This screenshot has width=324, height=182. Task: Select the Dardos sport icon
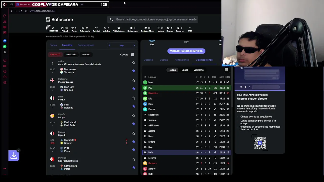(170, 29)
